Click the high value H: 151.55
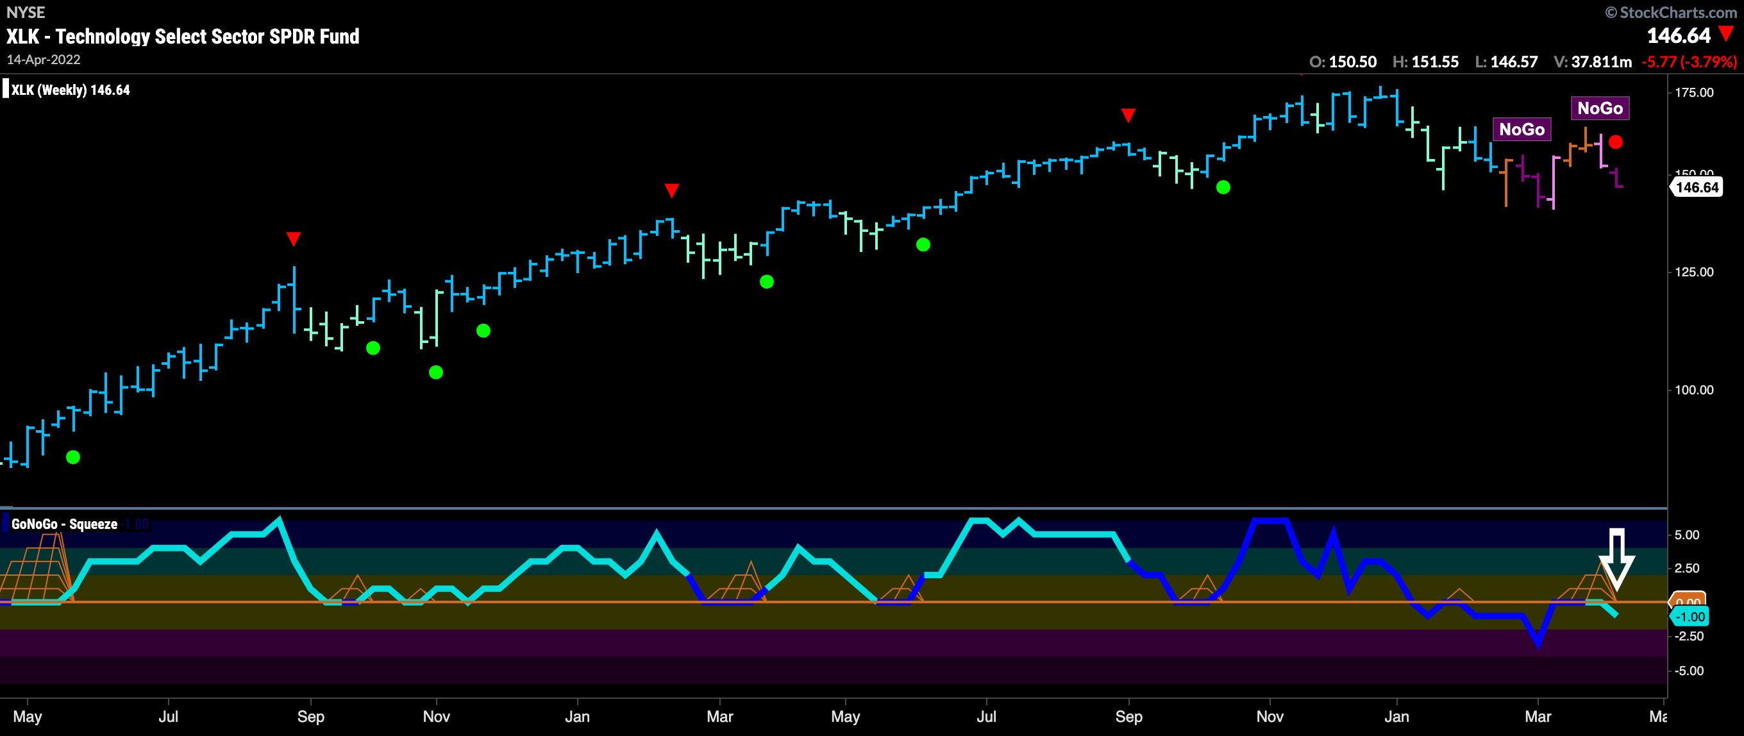 click(1425, 62)
